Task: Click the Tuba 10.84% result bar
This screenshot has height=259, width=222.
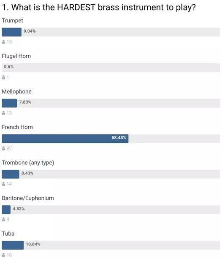Action: pos(111,245)
